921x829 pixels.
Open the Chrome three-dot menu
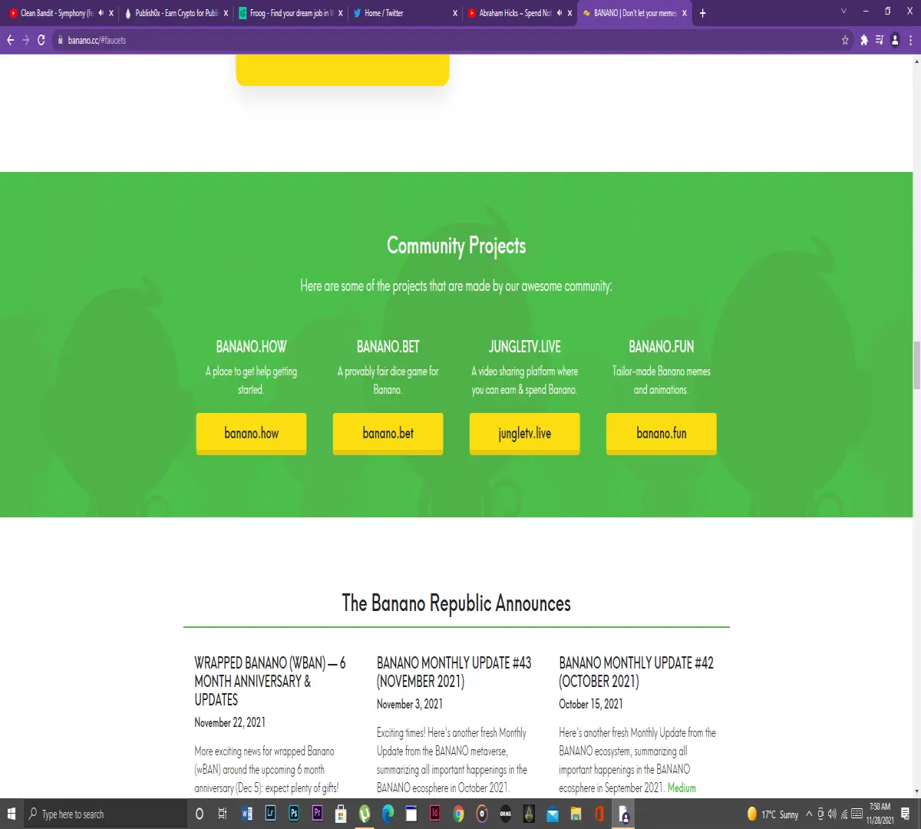coord(910,40)
